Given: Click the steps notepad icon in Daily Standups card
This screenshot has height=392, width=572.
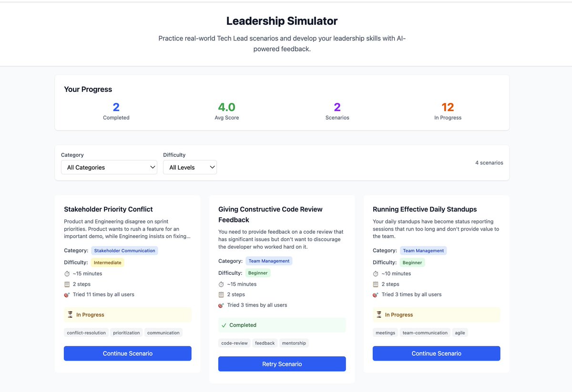Looking at the screenshot, I should tap(376, 284).
